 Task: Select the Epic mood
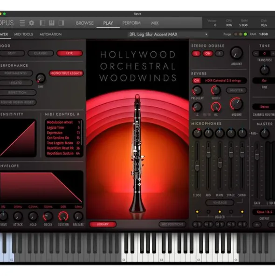coord(69,53)
